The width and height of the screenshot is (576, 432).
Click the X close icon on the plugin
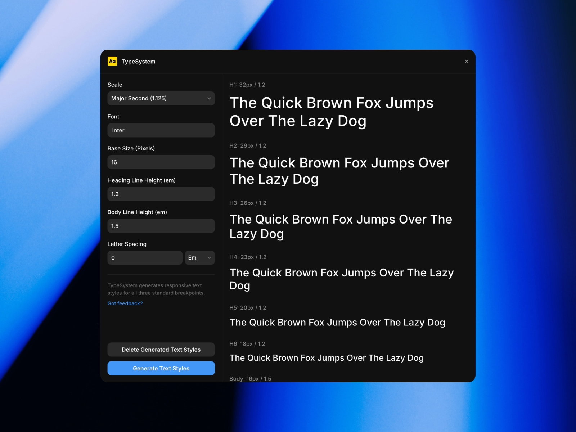point(467,61)
